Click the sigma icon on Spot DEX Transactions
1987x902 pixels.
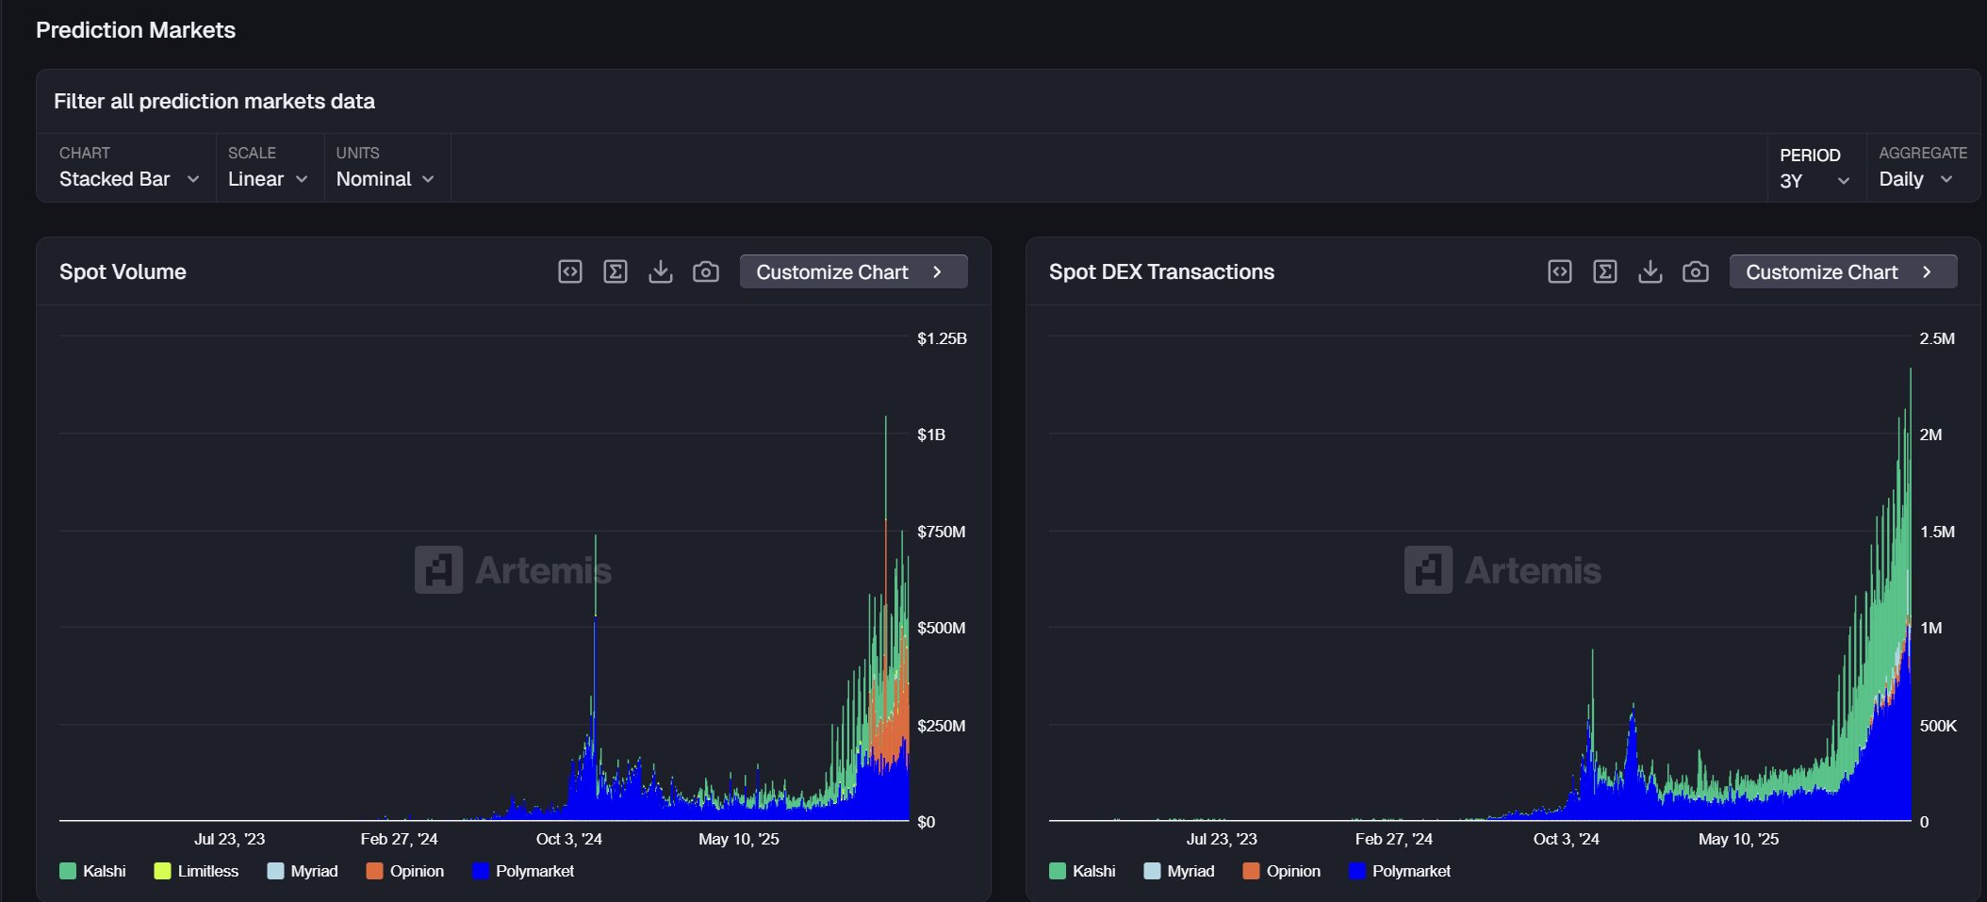pos(1605,271)
